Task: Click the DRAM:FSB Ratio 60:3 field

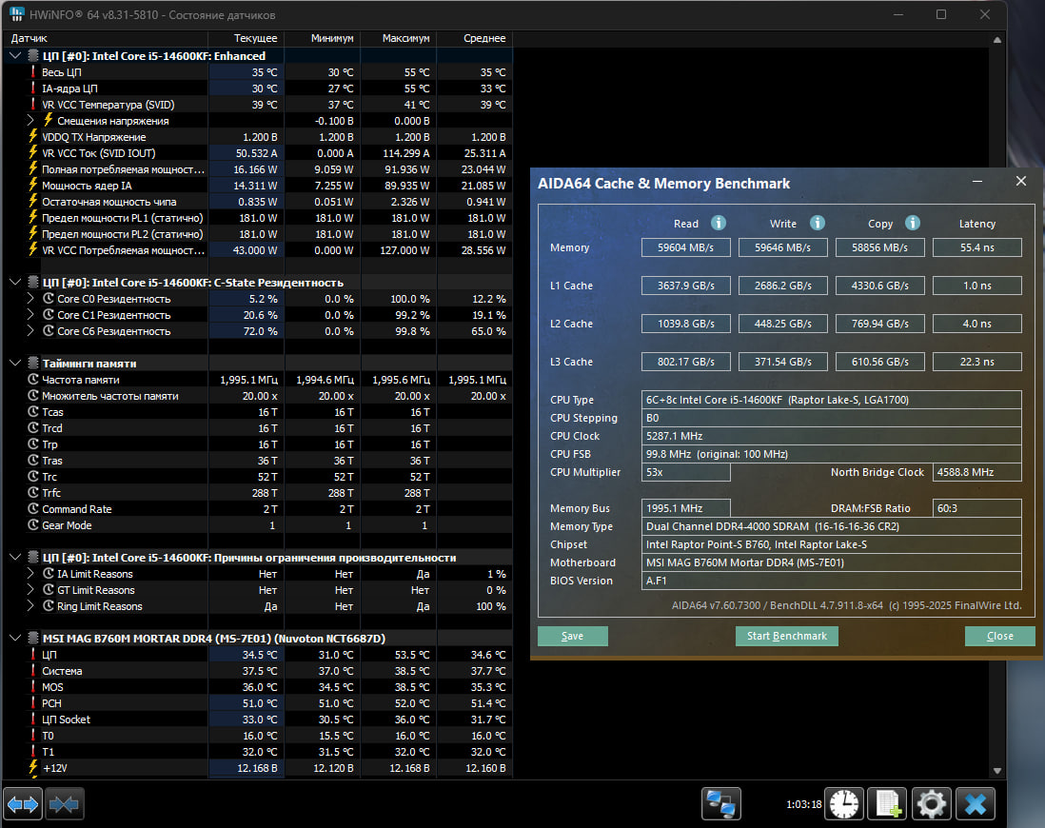Action: click(x=977, y=508)
